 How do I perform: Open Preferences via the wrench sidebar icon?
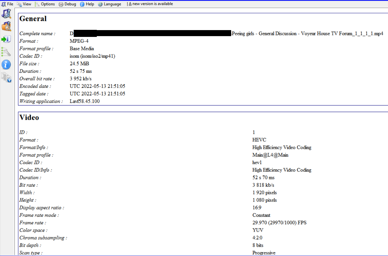point(6,52)
